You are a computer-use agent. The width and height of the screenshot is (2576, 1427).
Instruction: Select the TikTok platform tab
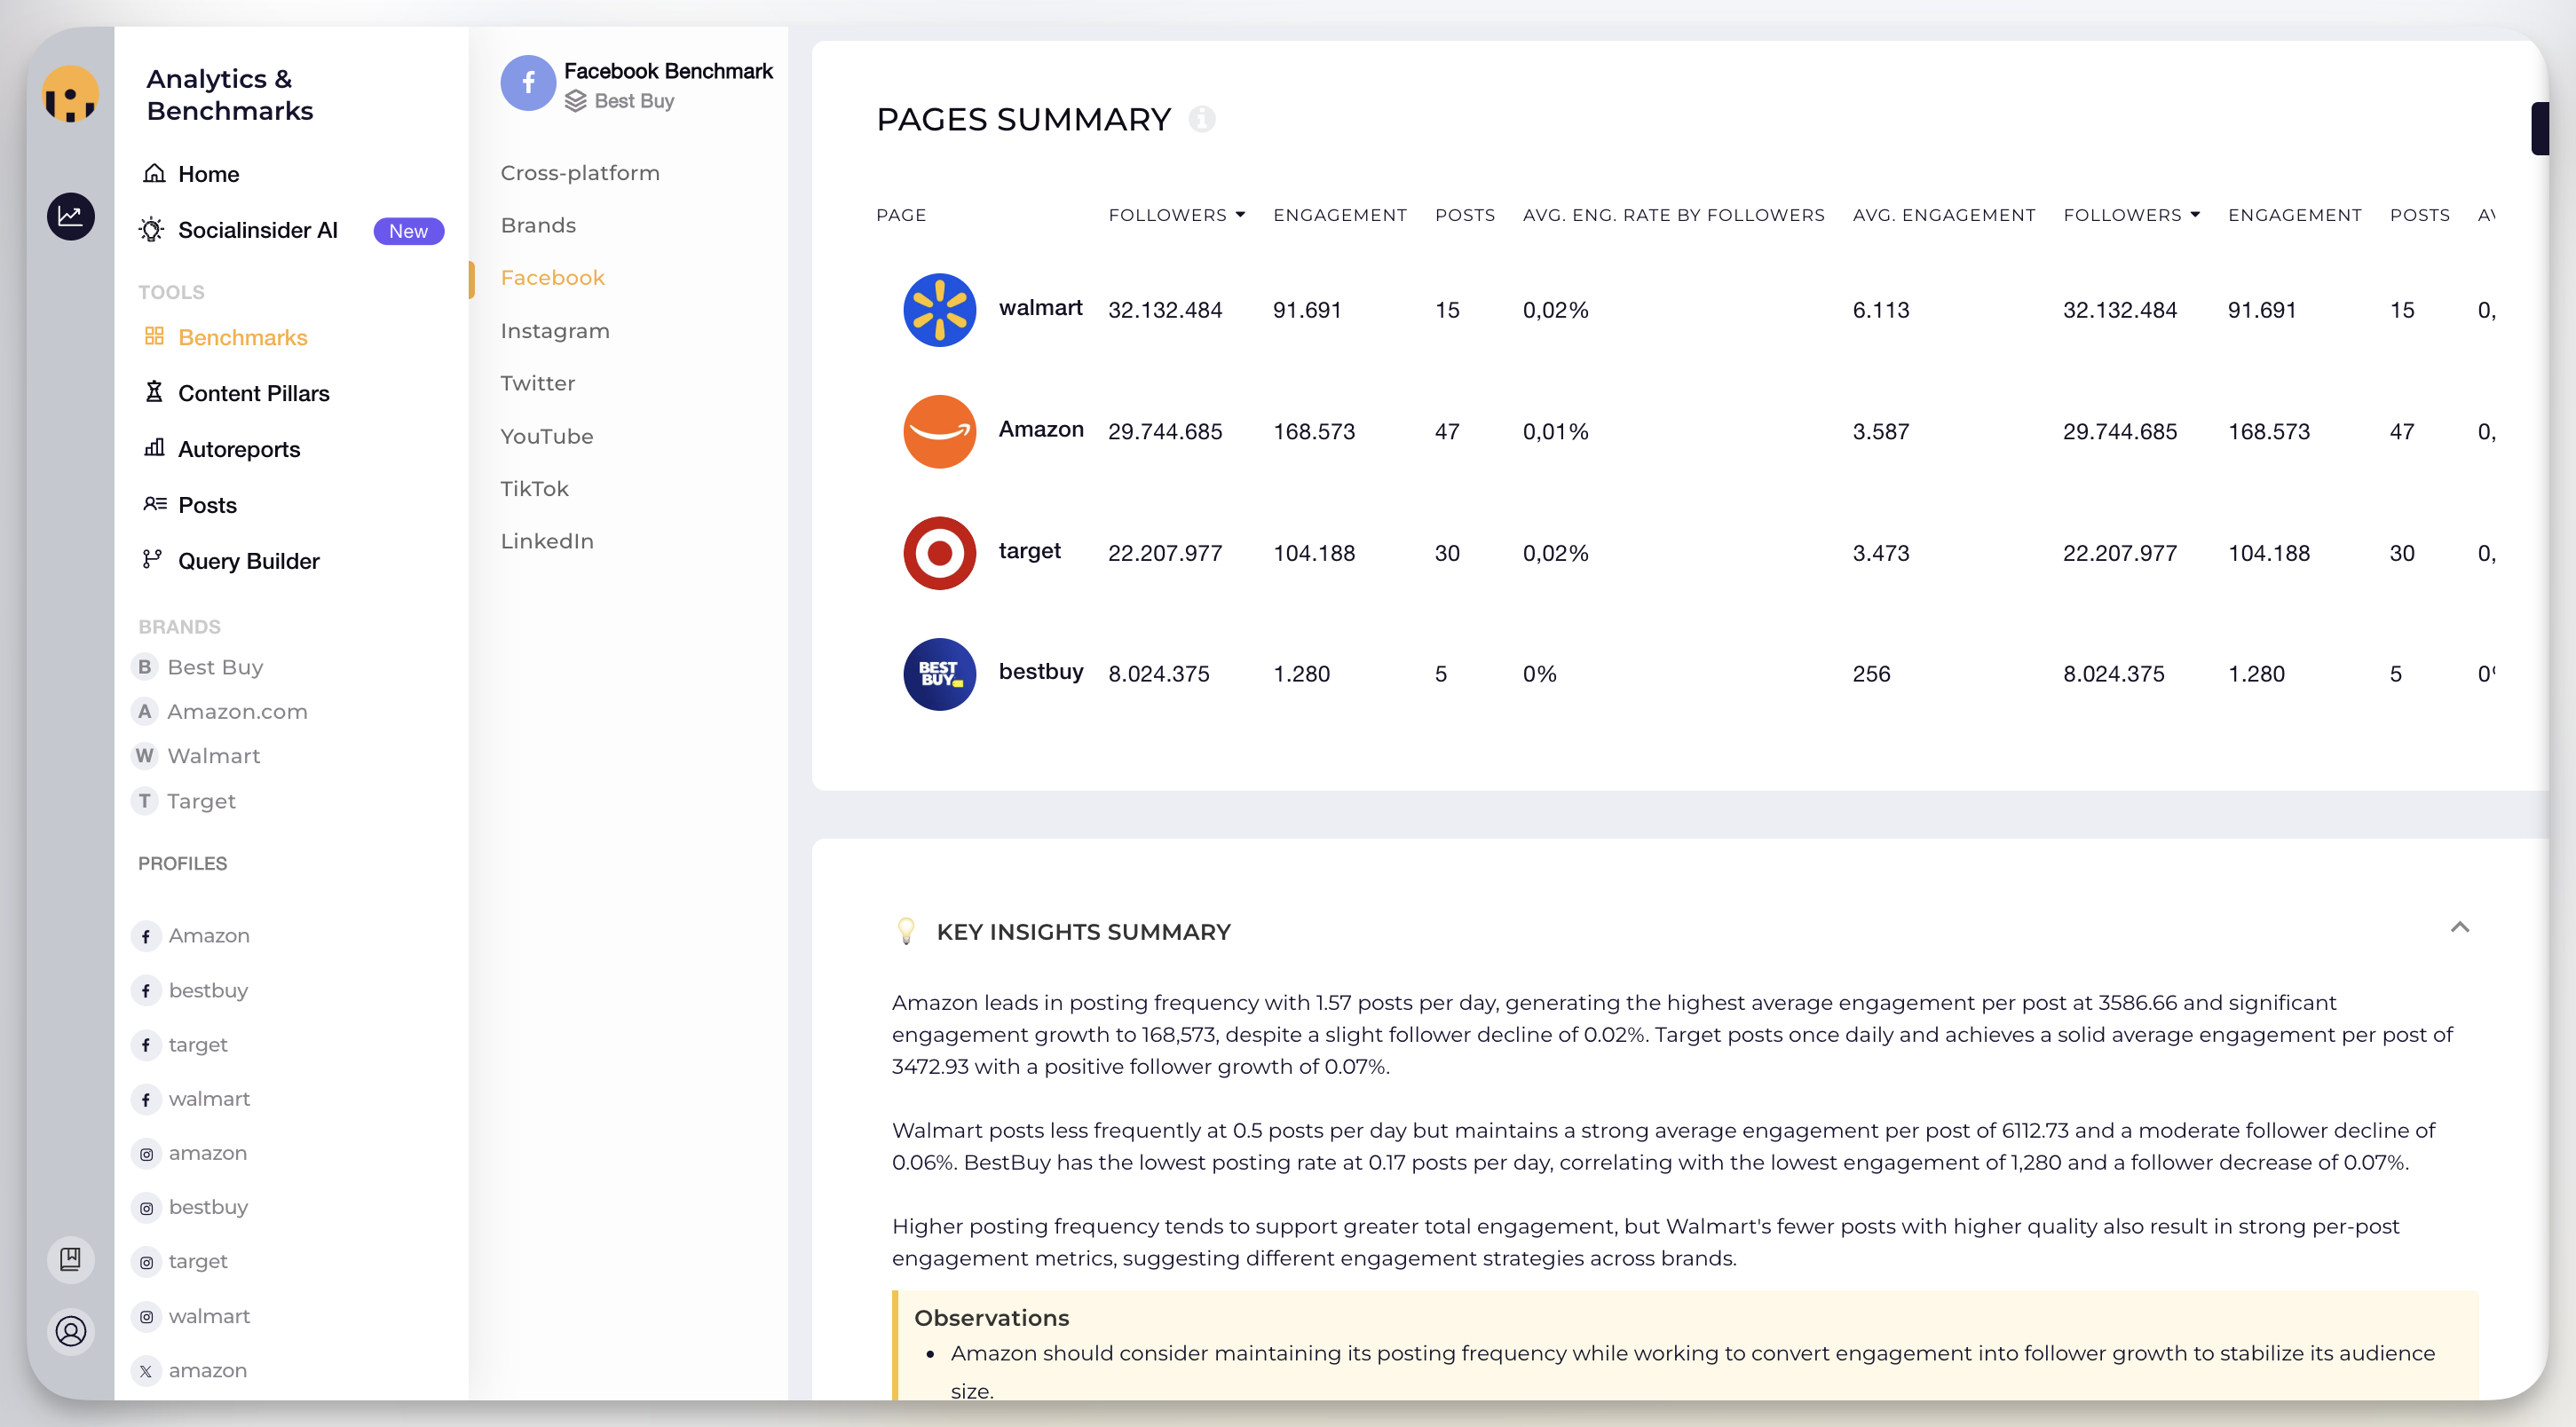[x=534, y=489]
